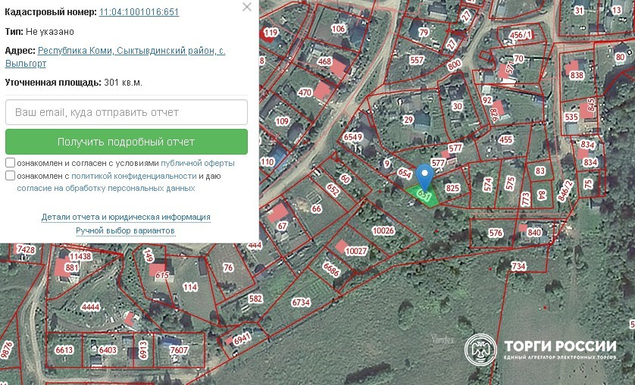
Task: Focus the email input field
Action: point(127,112)
